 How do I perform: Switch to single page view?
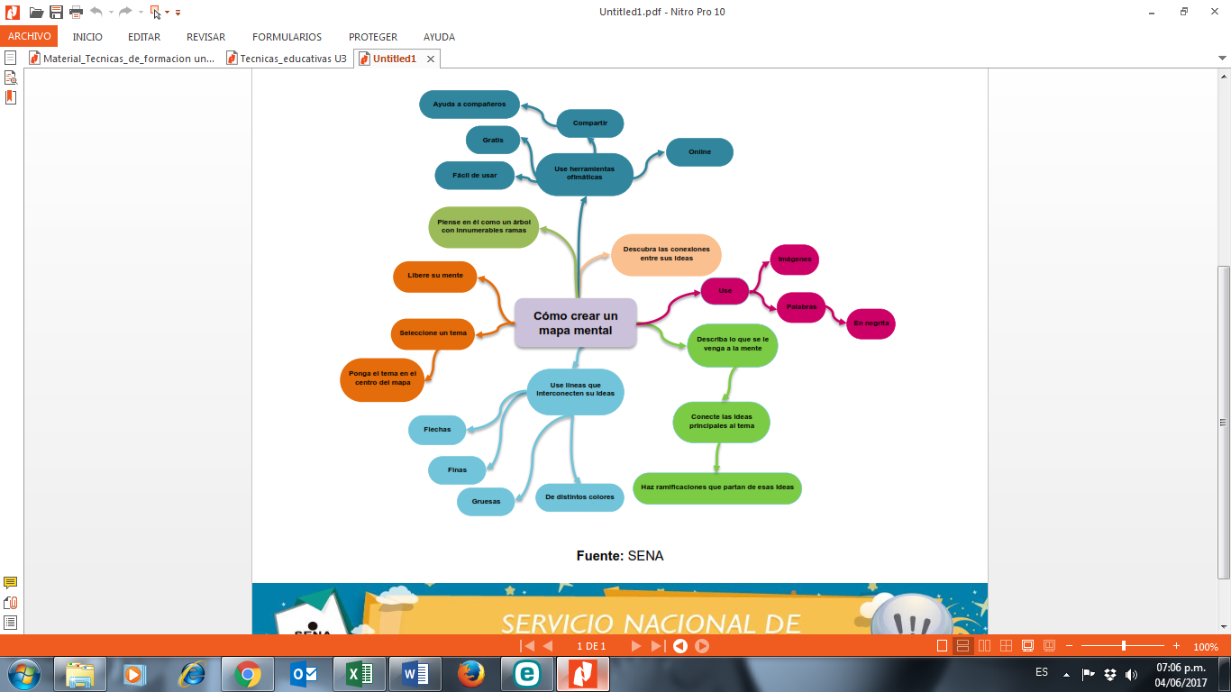point(943,646)
